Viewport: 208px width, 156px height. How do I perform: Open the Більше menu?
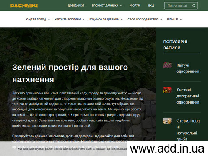[x=172, y=19]
